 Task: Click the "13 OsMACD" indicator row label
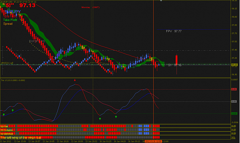click(x=7, y=134)
